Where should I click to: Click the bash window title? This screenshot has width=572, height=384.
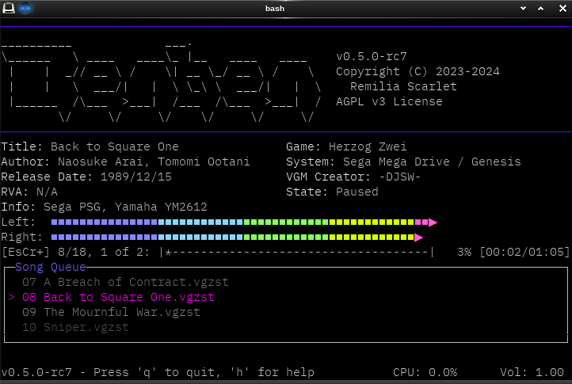(275, 9)
